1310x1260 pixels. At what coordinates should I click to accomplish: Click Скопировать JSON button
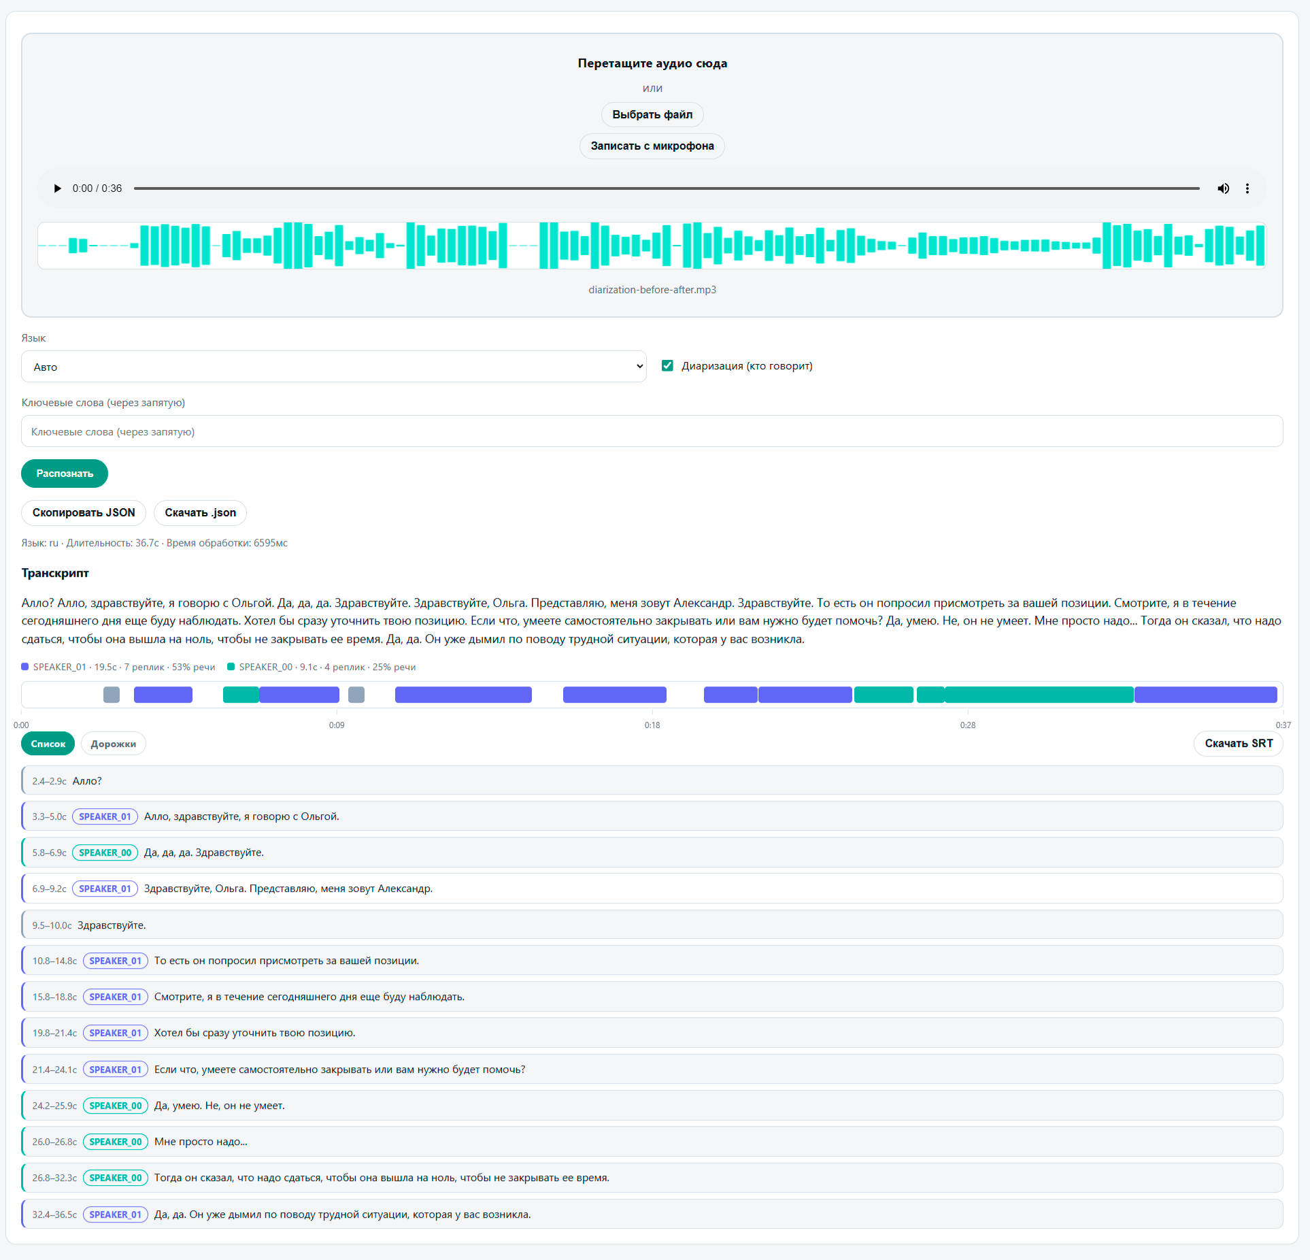click(x=84, y=512)
